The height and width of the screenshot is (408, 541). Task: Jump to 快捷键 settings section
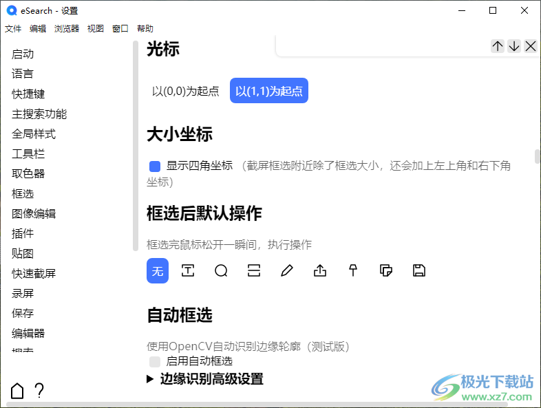(x=28, y=94)
